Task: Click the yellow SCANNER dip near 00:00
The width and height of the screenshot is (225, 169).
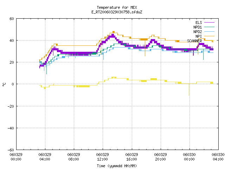Action: pos(189,90)
